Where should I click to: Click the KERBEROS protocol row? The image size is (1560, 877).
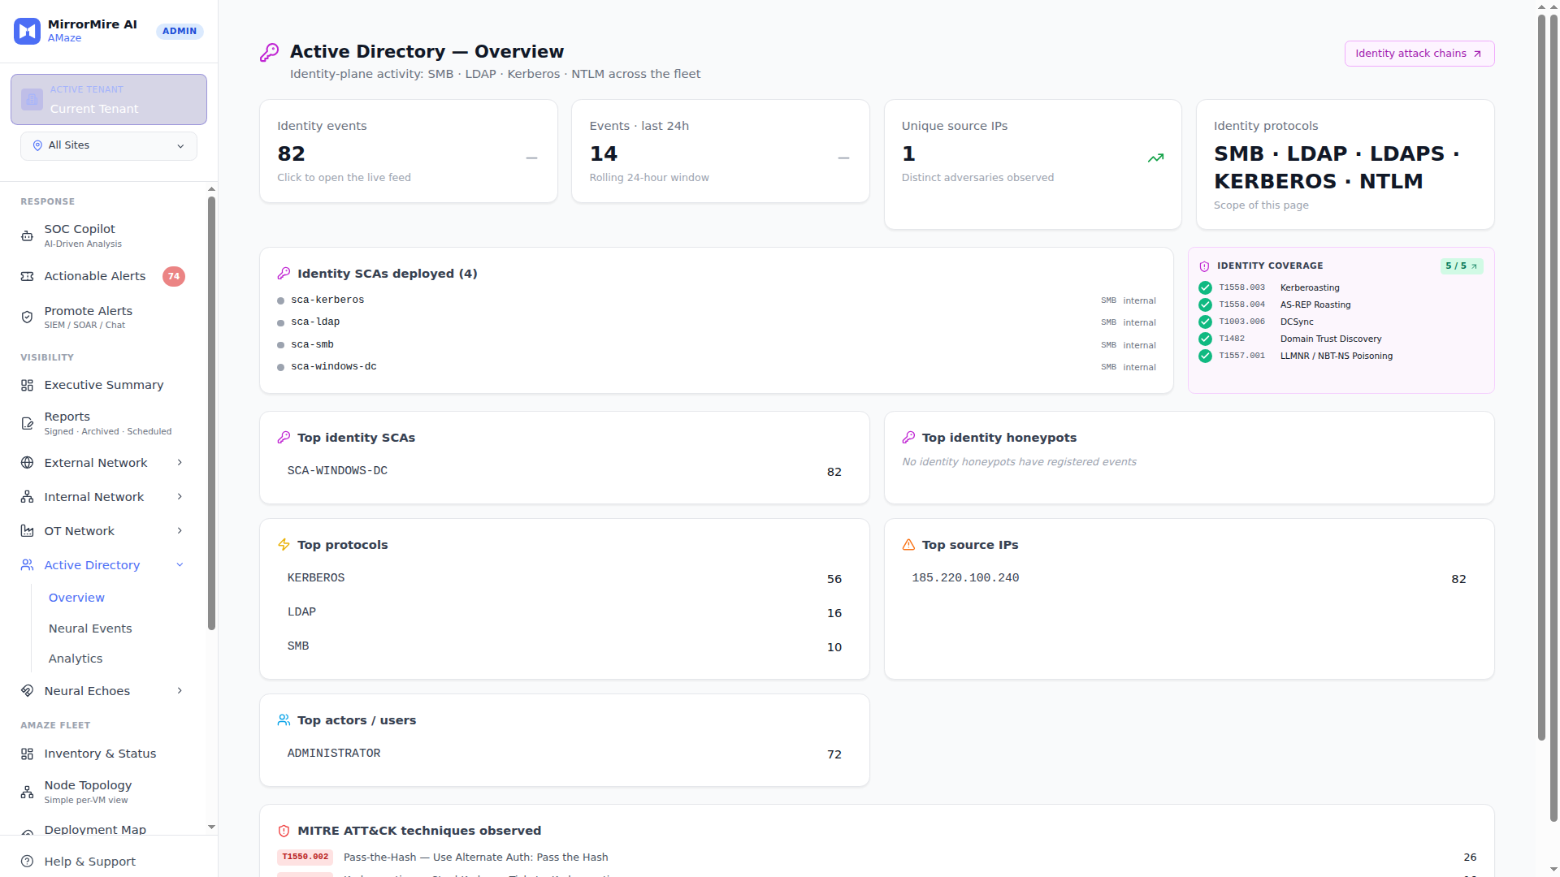[564, 578]
